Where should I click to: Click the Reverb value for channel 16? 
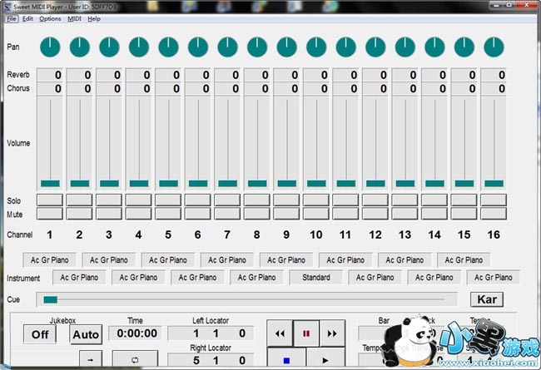(x=494, y=75)
